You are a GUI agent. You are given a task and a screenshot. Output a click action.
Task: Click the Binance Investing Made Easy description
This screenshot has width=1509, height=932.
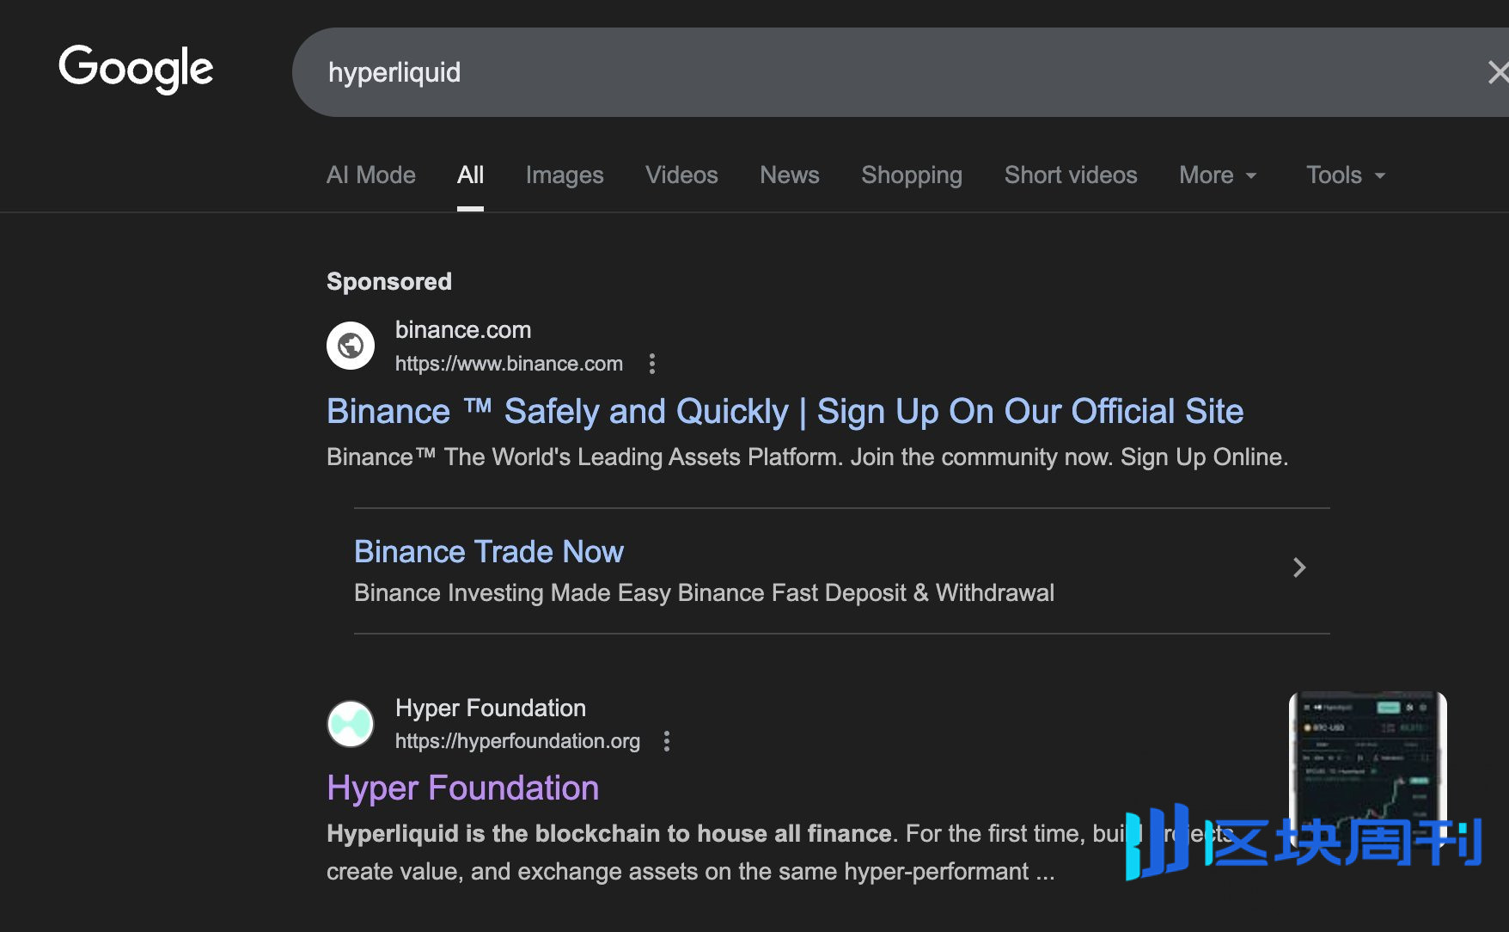[x=704, y=592]
